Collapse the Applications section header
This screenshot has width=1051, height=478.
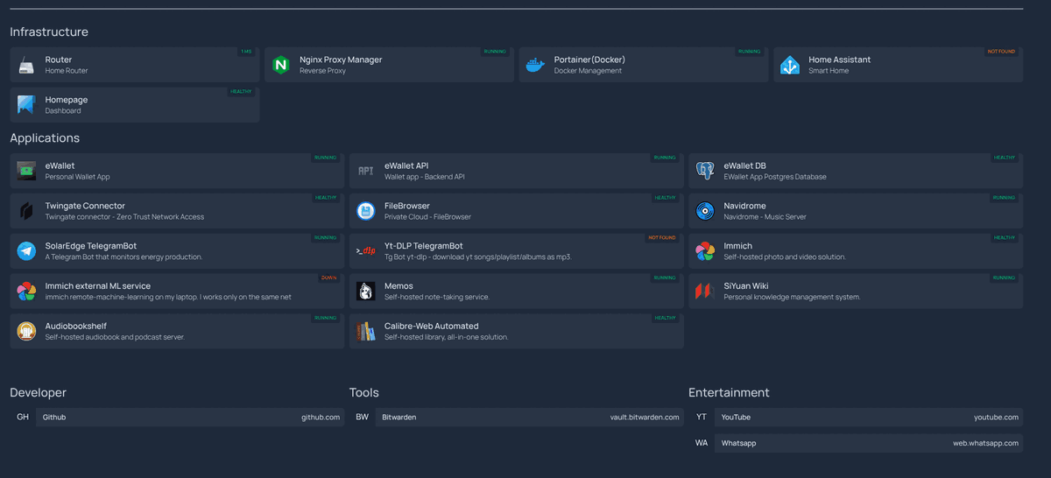coord(45,138)
